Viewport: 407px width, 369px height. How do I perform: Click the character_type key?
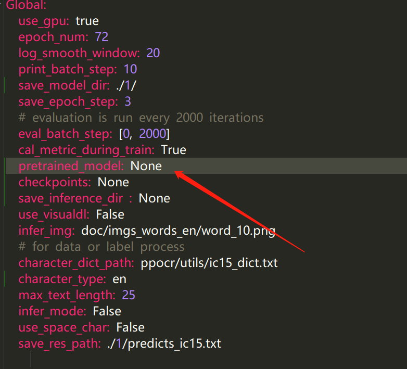coord(62,279)
